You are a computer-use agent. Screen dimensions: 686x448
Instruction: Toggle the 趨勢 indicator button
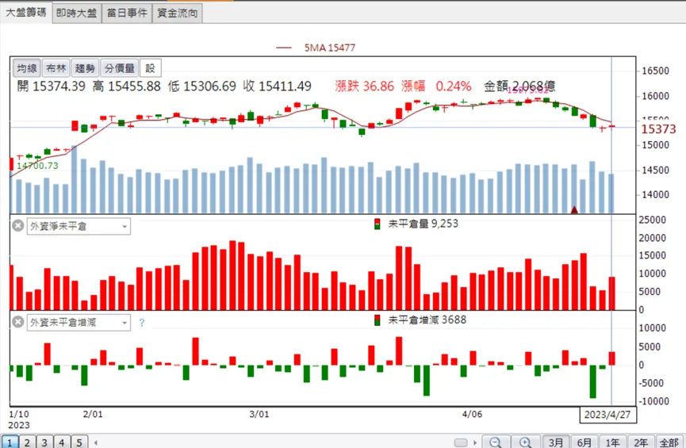tap(85, 68)
